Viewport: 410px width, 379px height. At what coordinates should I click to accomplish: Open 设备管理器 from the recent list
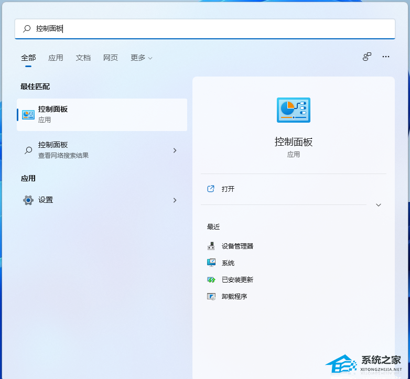237,246
